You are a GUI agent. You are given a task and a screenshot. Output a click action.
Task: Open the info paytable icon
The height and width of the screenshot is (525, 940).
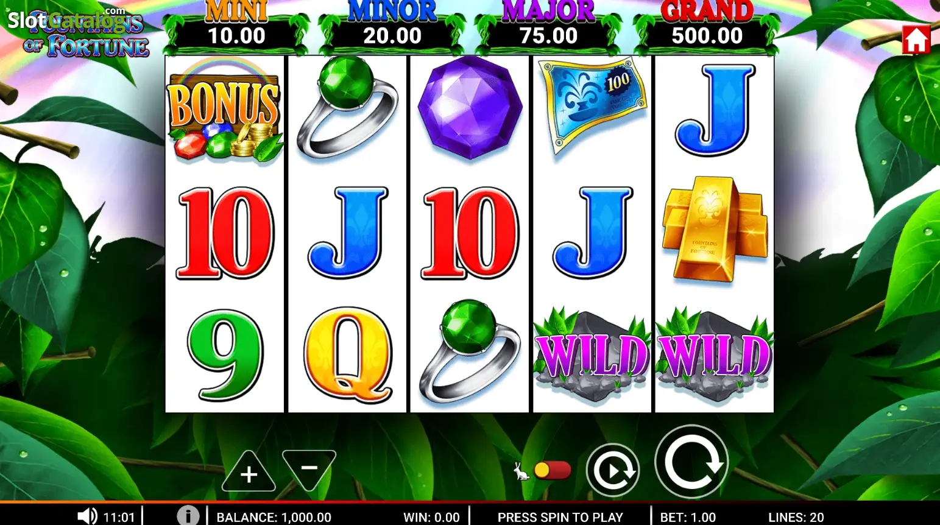(188, 515)
